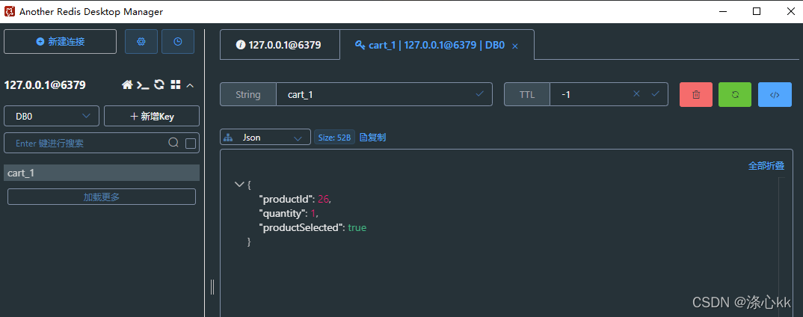Open settings gear icon button
The width and height of the screenshot is (803, 317).
coord(141,41)
